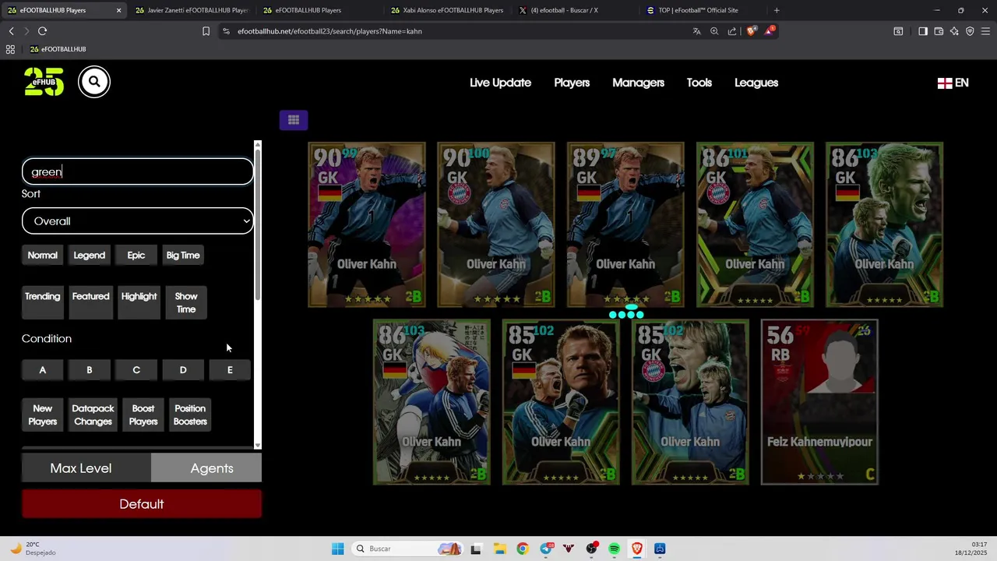This screenshot has height=561, width=997.
Task: Toggle the Trending filter
Action: 42,303
